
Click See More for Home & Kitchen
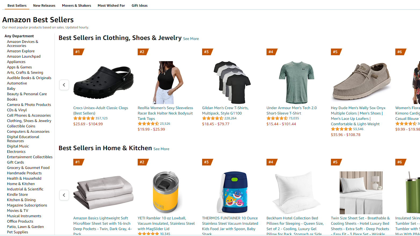pyautogui.click(x=161, y=149)
